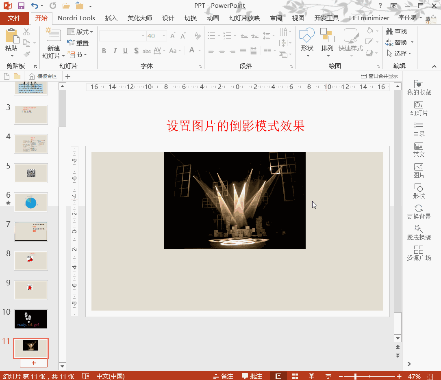The width and height of the screenshot is (441, 380).
Task: Open the Pictures (图片) side panel icon
Action: pos(419,171)
